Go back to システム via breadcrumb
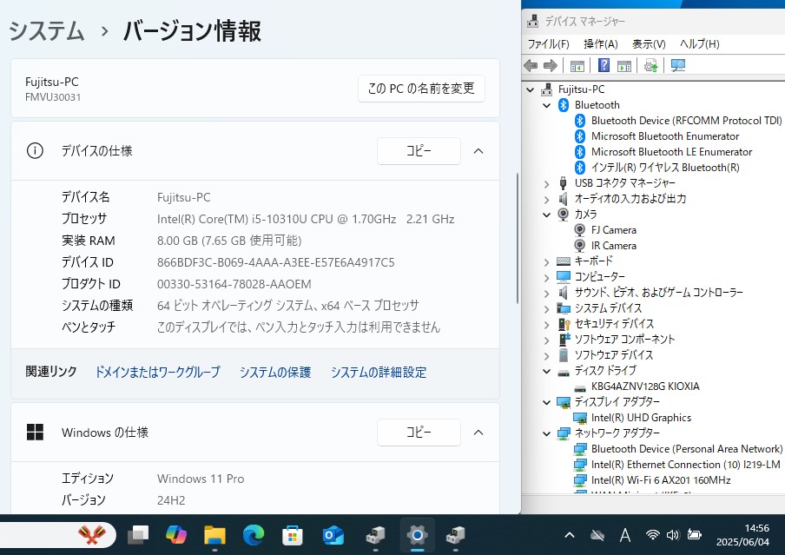This screenshot has height=555, width=785. tap(47, 31)
